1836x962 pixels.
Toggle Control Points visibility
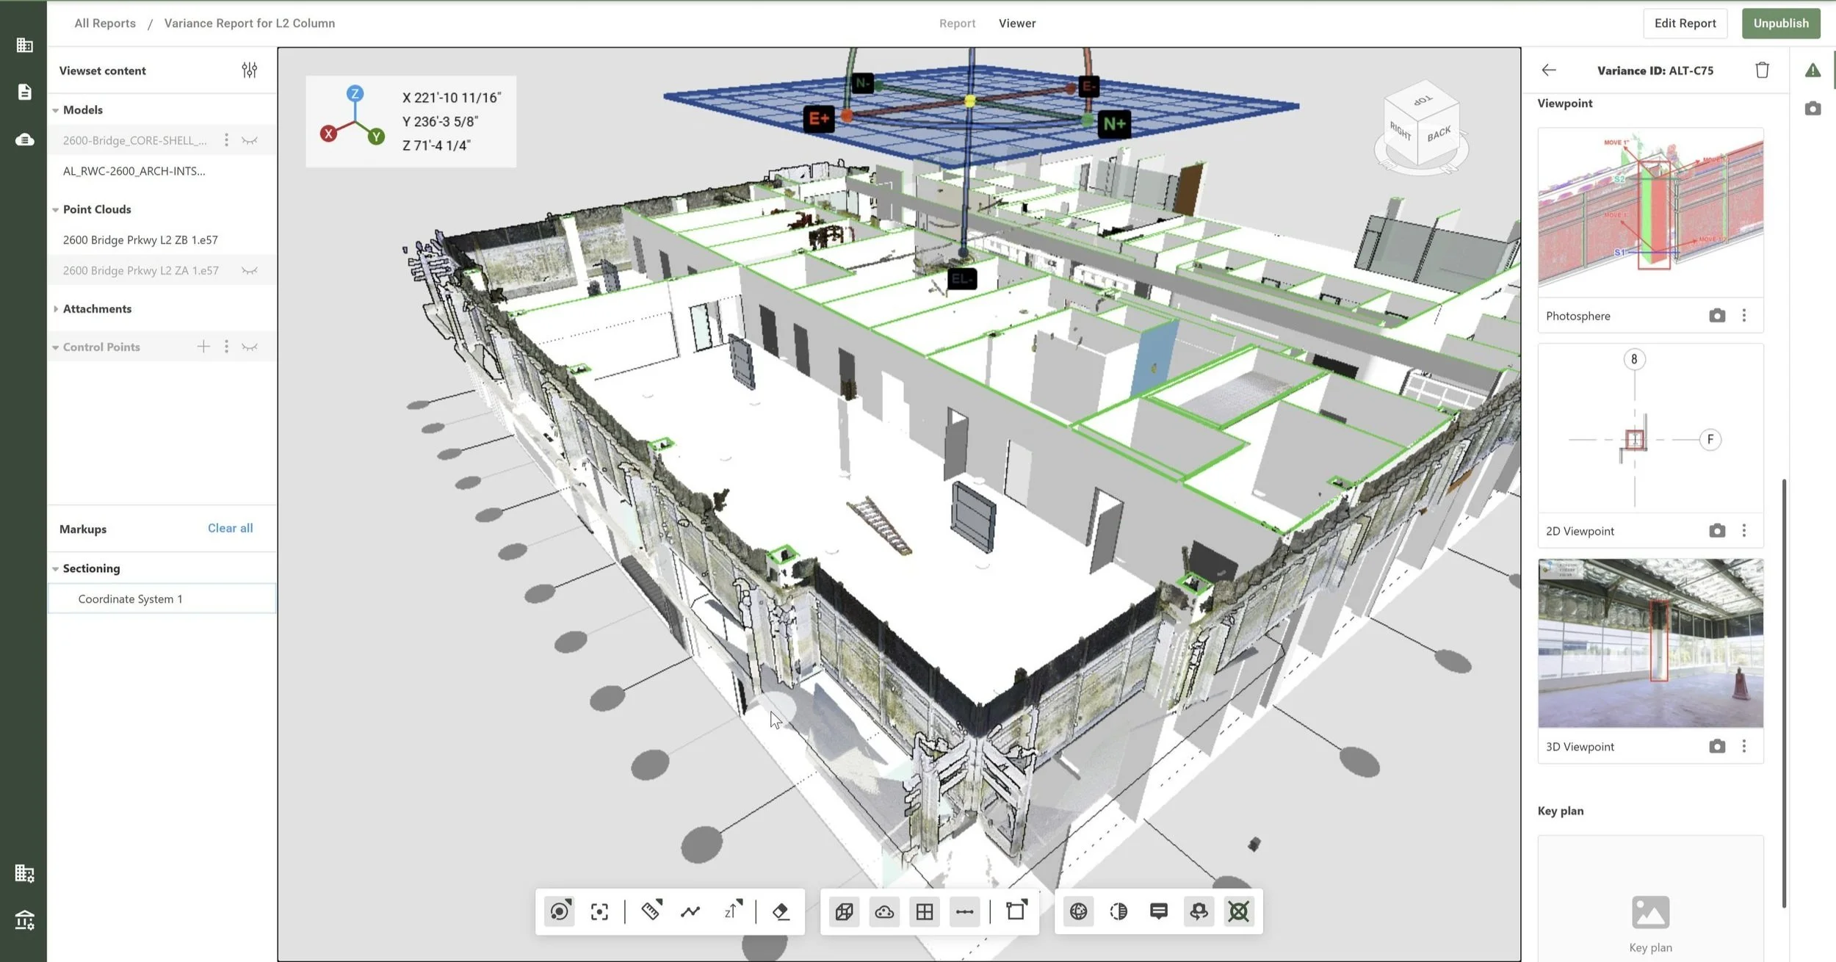[250, 347]
